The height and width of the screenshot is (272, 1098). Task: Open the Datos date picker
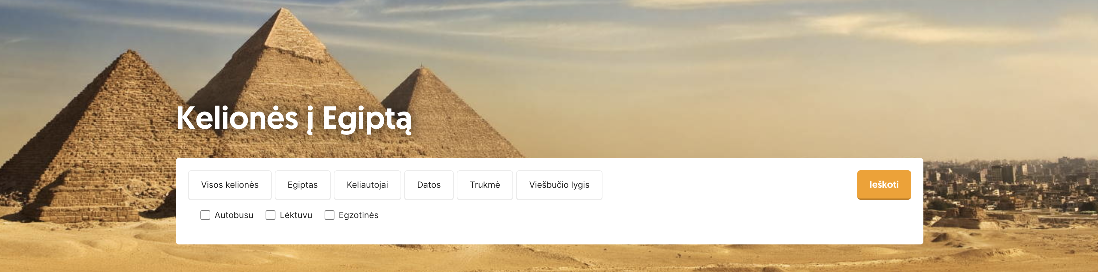coord(429,185)
